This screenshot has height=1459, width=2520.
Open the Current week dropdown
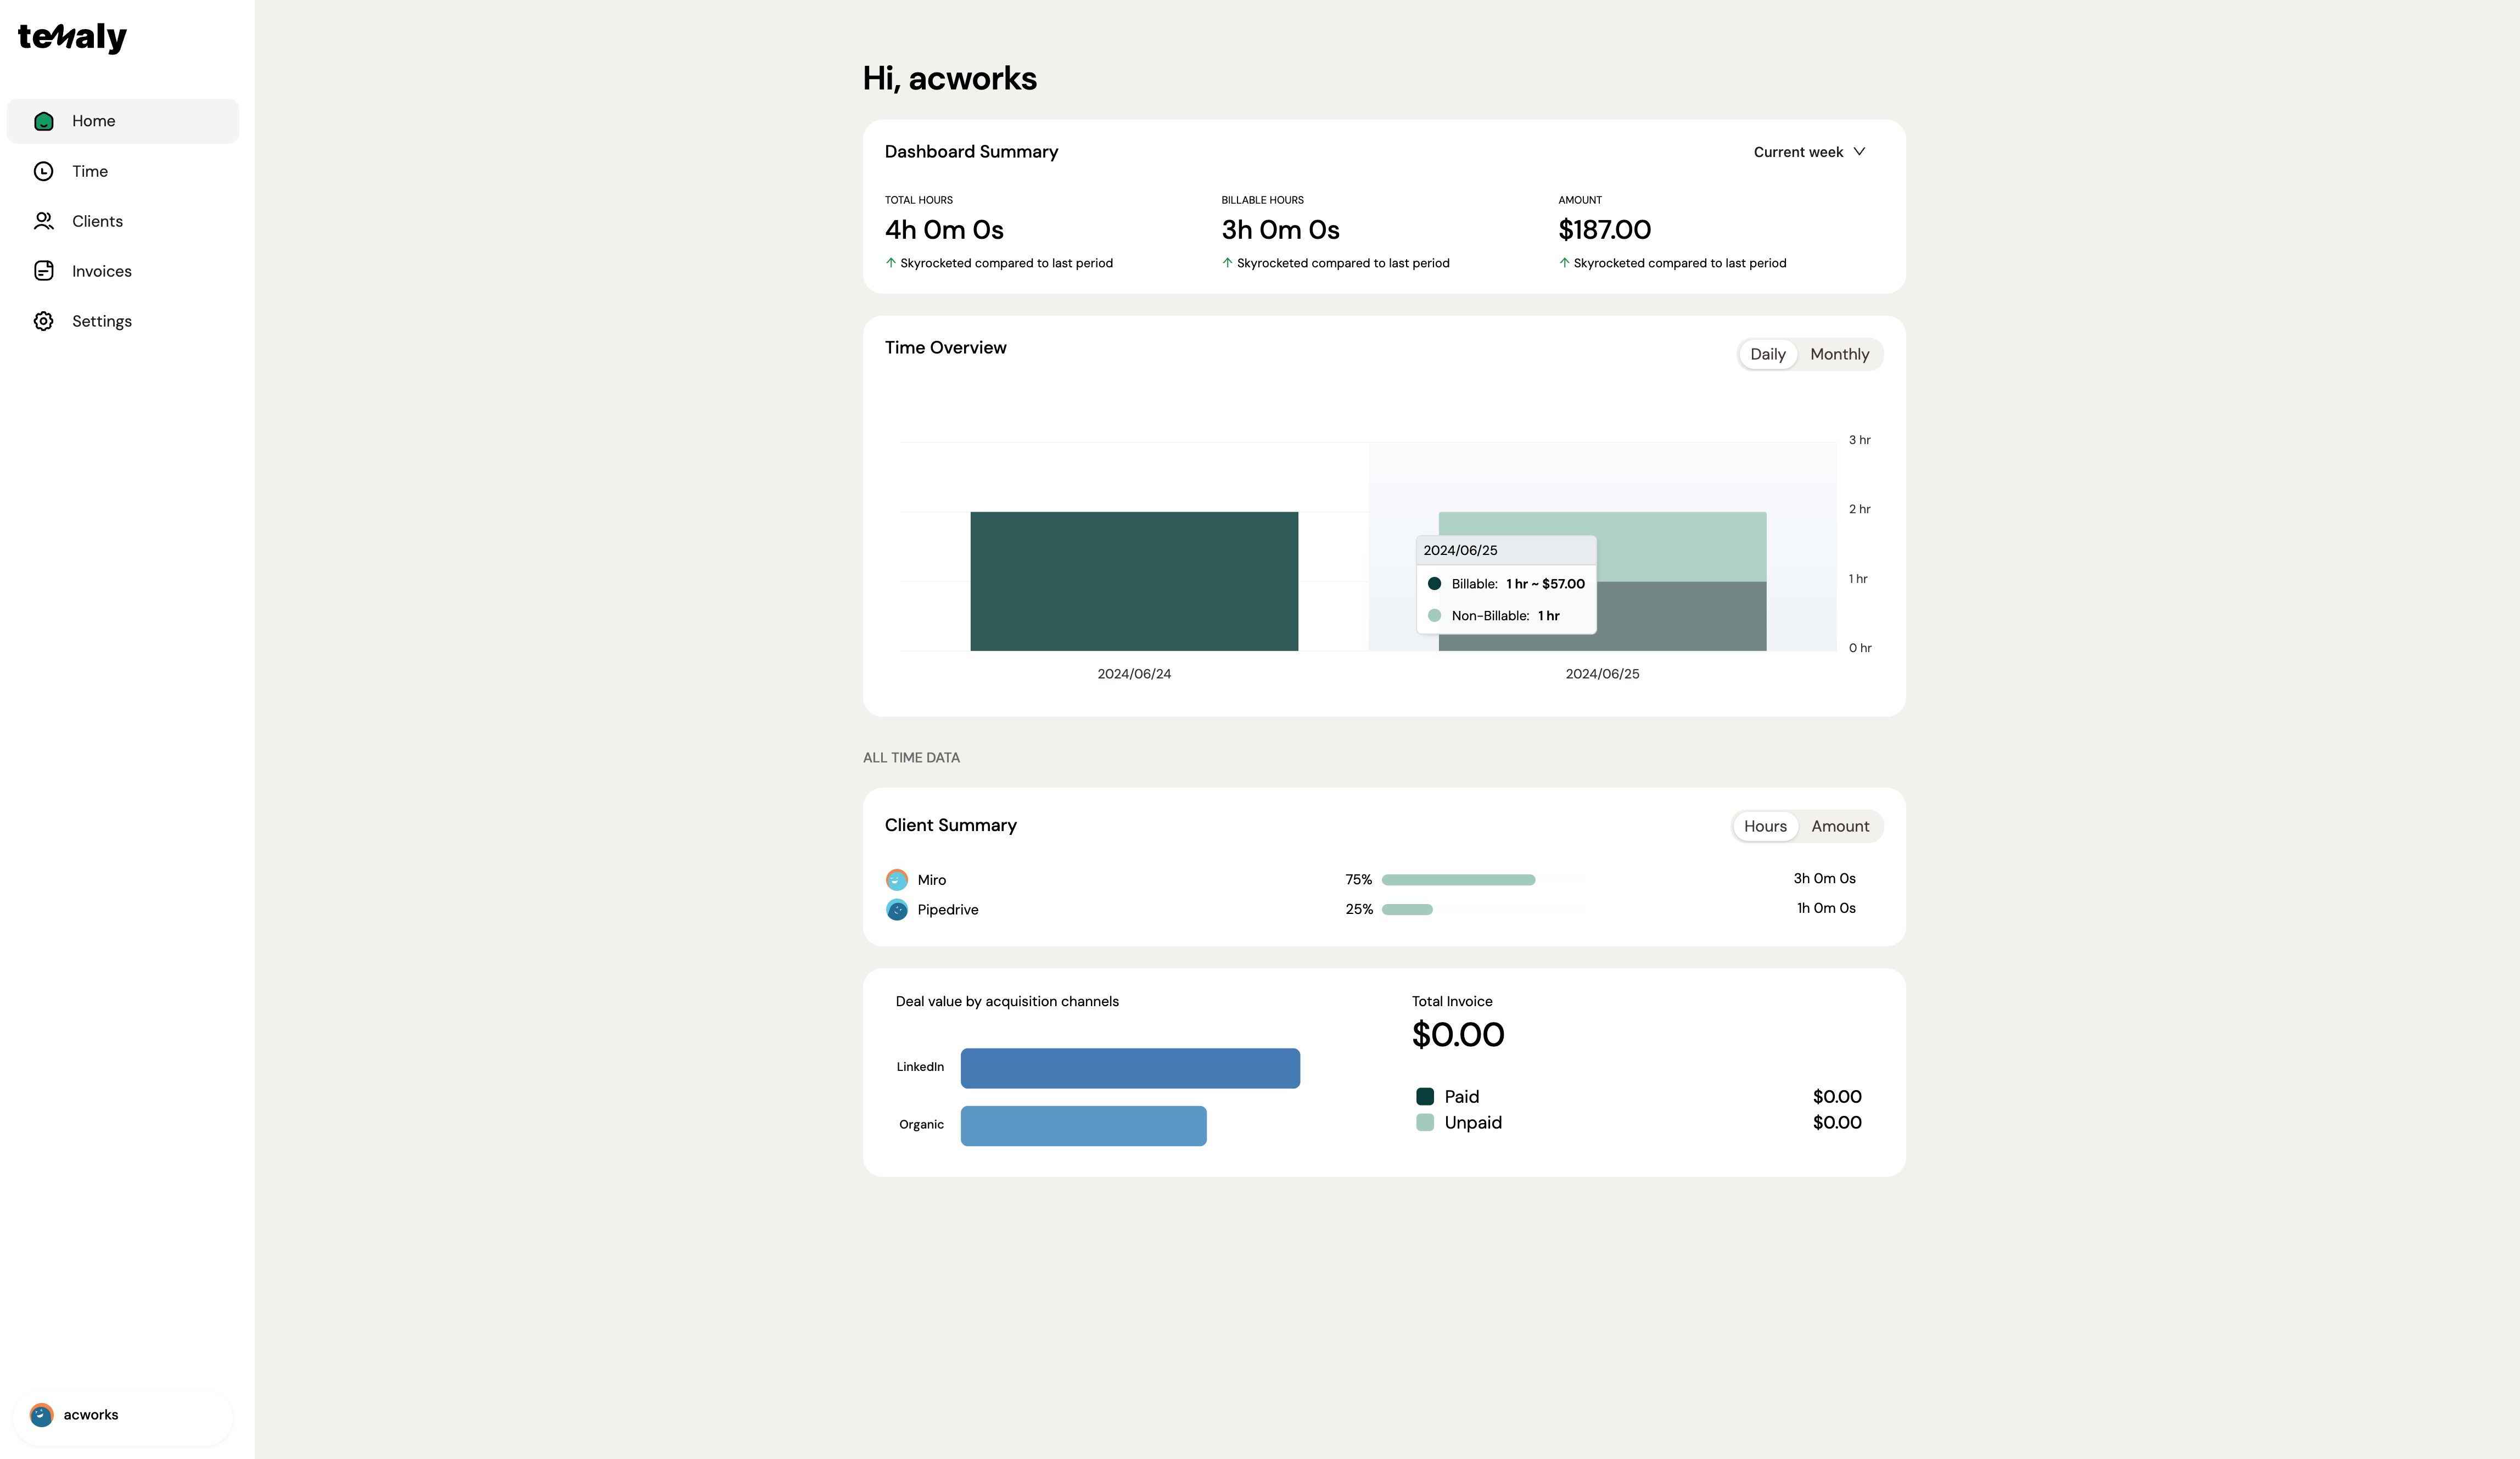pyautogui.click(x=1808, y=151)
